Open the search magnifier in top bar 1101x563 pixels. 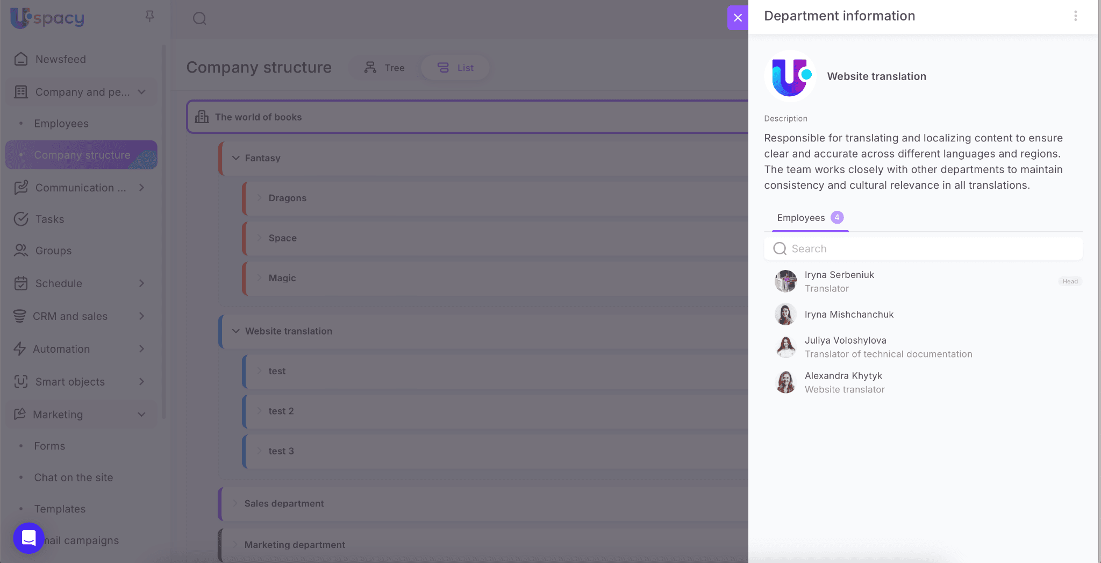199,19
